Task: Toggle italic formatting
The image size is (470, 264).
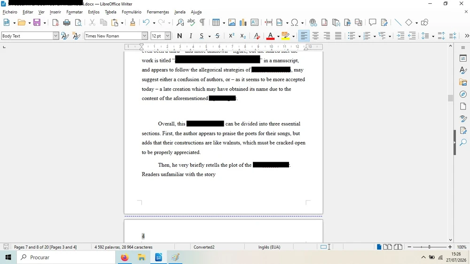Action: coord(191,36)
